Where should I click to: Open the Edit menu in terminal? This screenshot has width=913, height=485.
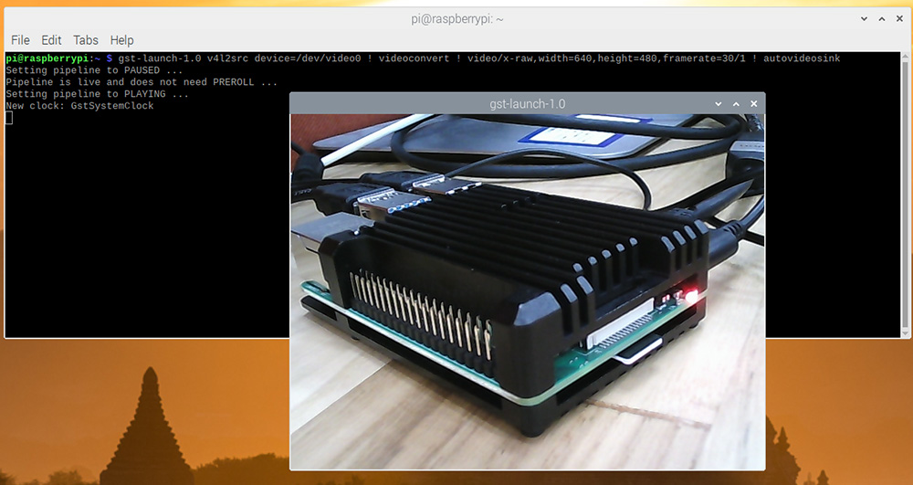click(x=51, y=40)
